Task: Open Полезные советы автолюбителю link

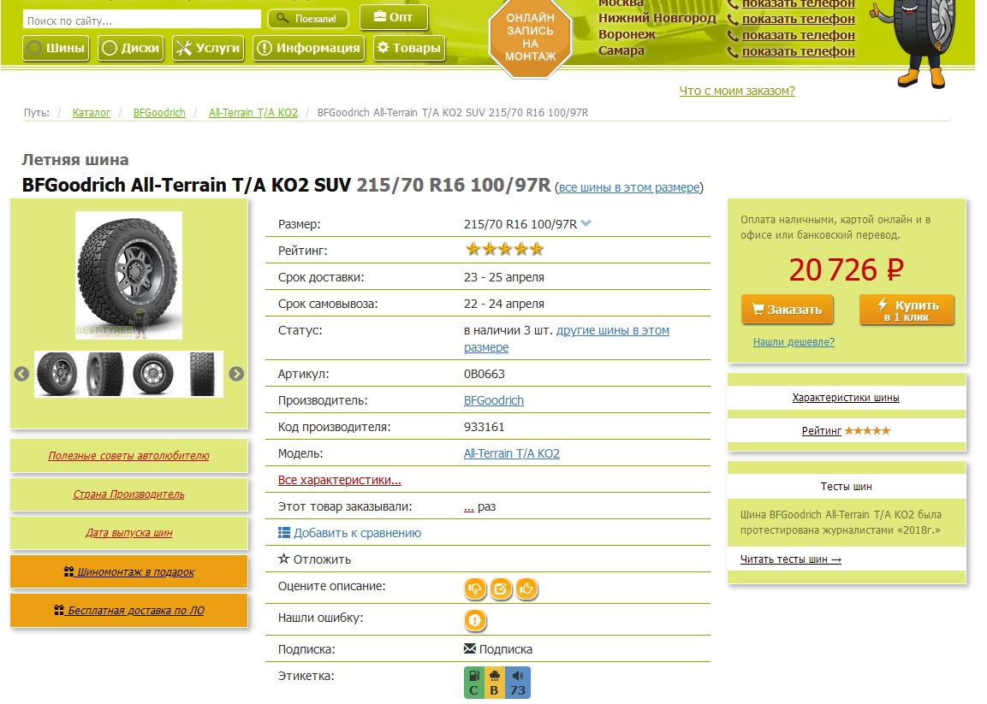Action: coord(128,455)
